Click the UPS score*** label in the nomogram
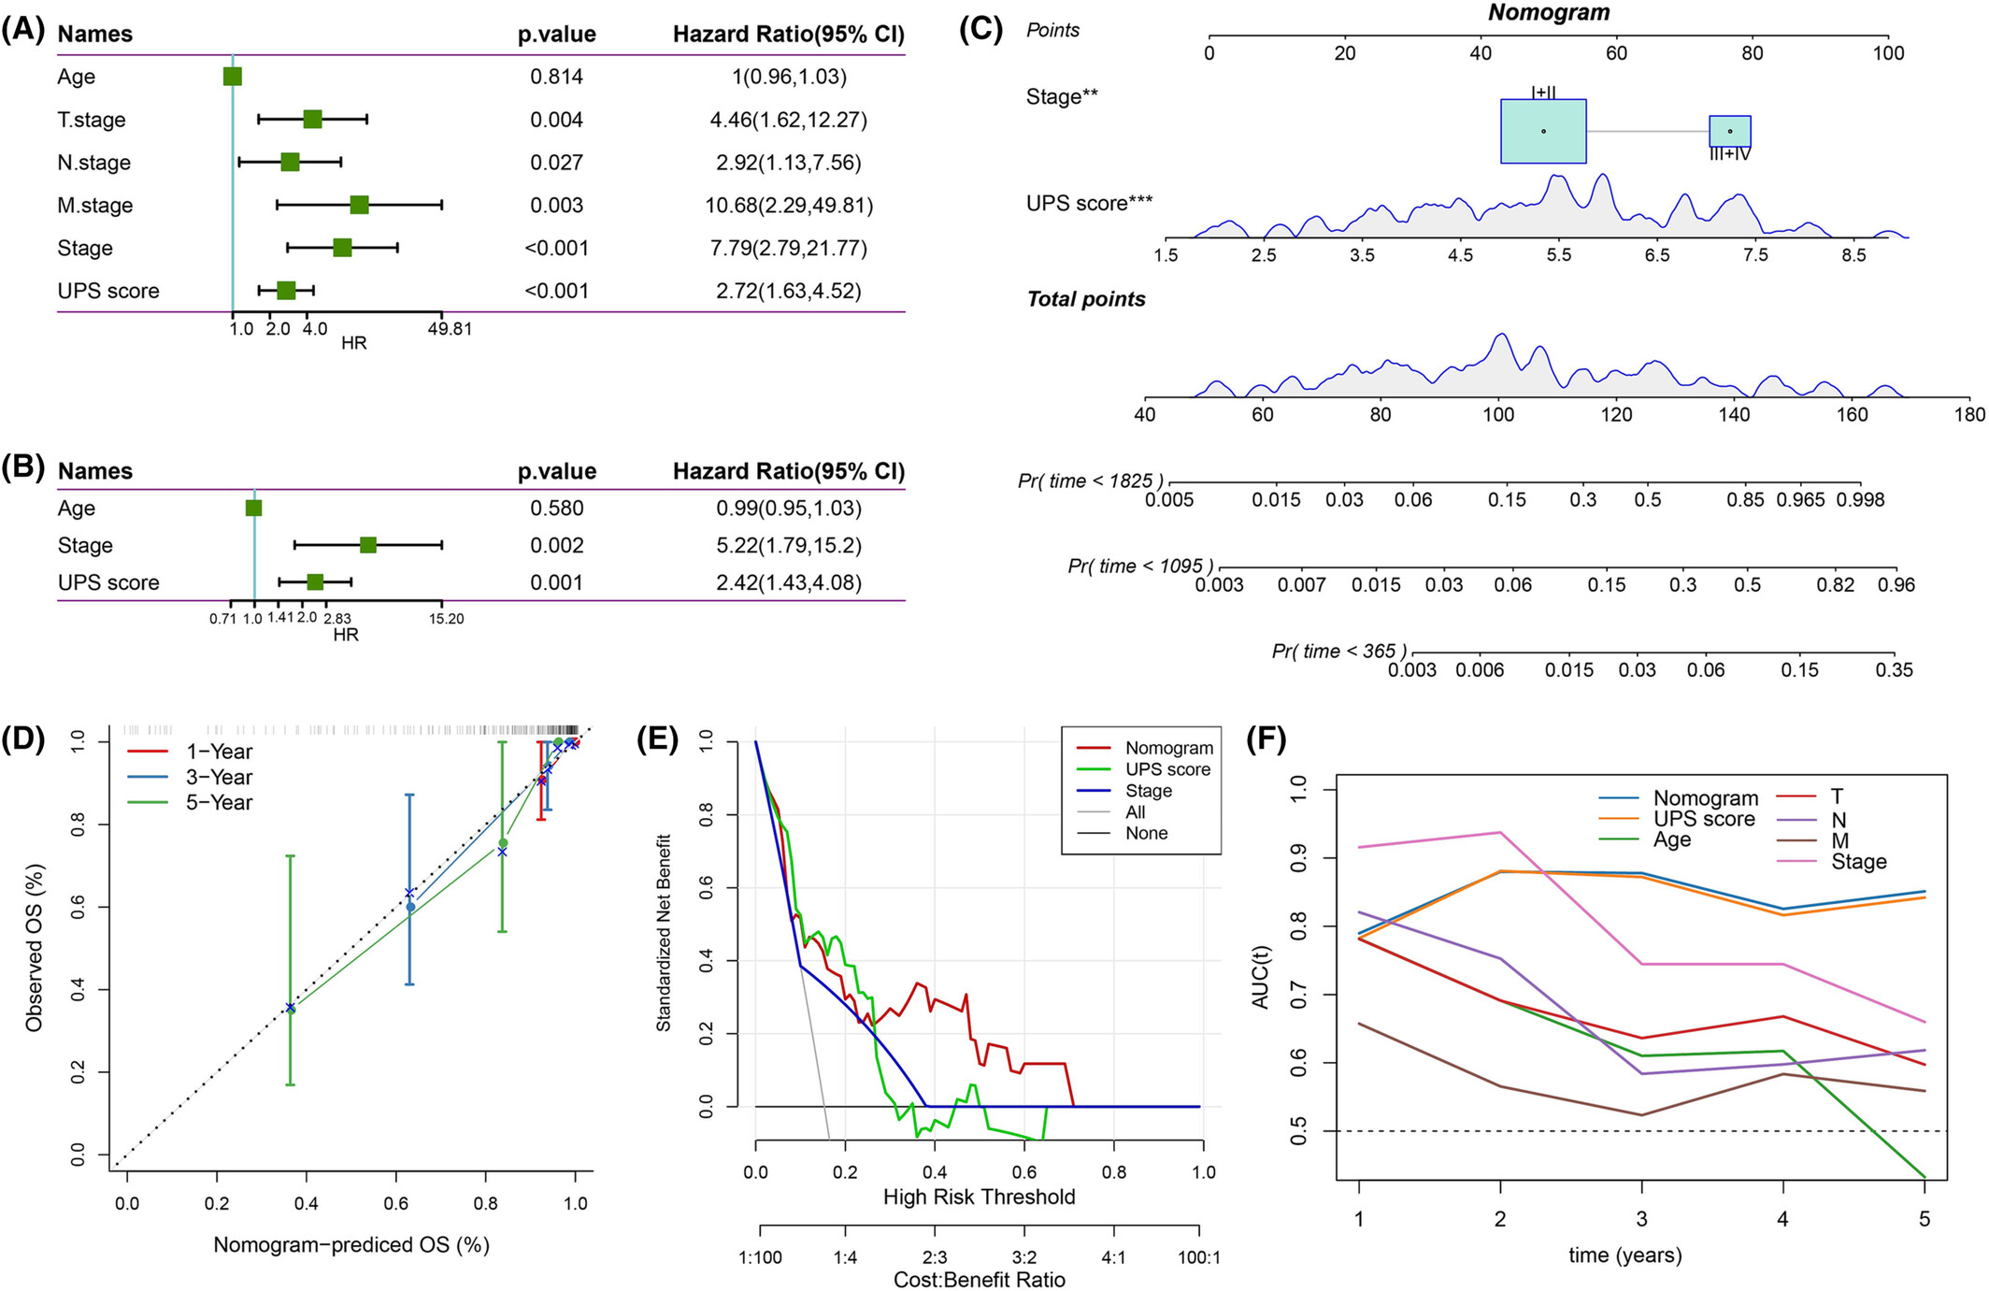This screenshot has height=1291, width=1989. [1089, 204]
